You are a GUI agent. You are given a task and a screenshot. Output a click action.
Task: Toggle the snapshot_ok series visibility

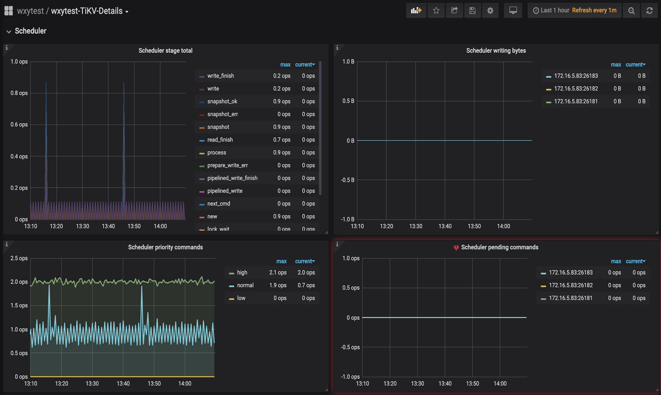(222, 101)
